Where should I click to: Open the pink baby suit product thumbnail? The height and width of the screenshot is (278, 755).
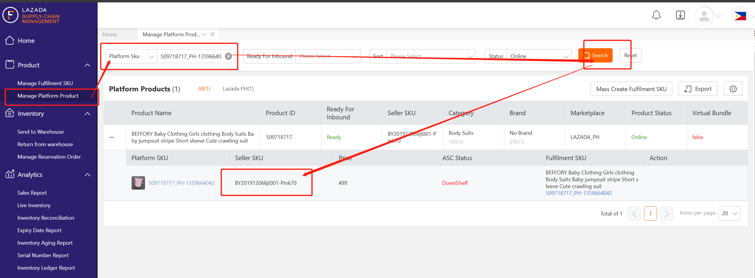[x=138, y=183]
